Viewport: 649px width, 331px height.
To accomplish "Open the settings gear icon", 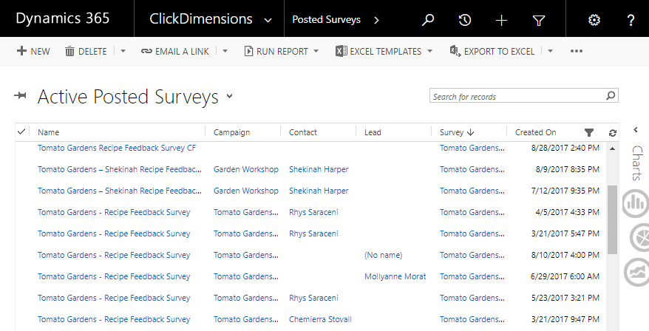I will (x=594, y=20).
